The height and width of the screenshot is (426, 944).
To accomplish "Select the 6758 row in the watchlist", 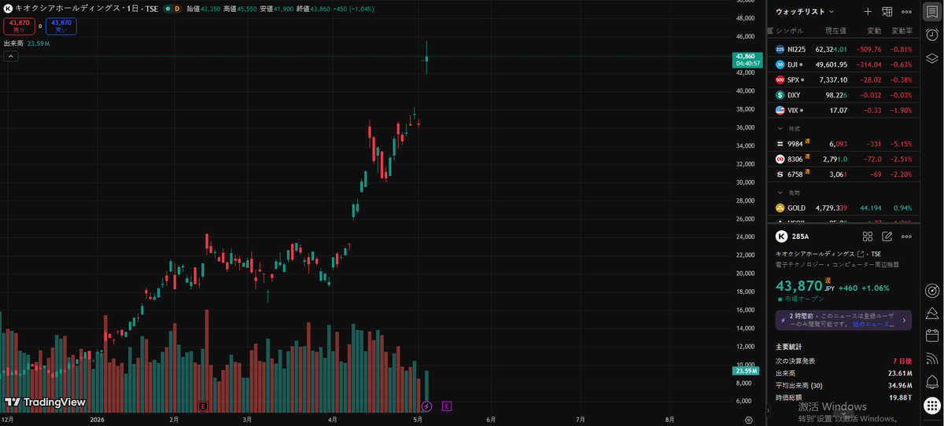I will tap(844, 174).
